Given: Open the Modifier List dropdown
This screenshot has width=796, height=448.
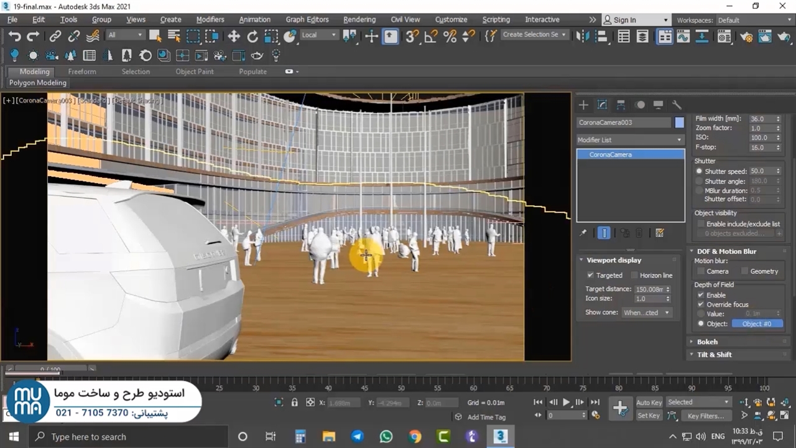Looking at the screenshot, I should [x=630, y=140].
